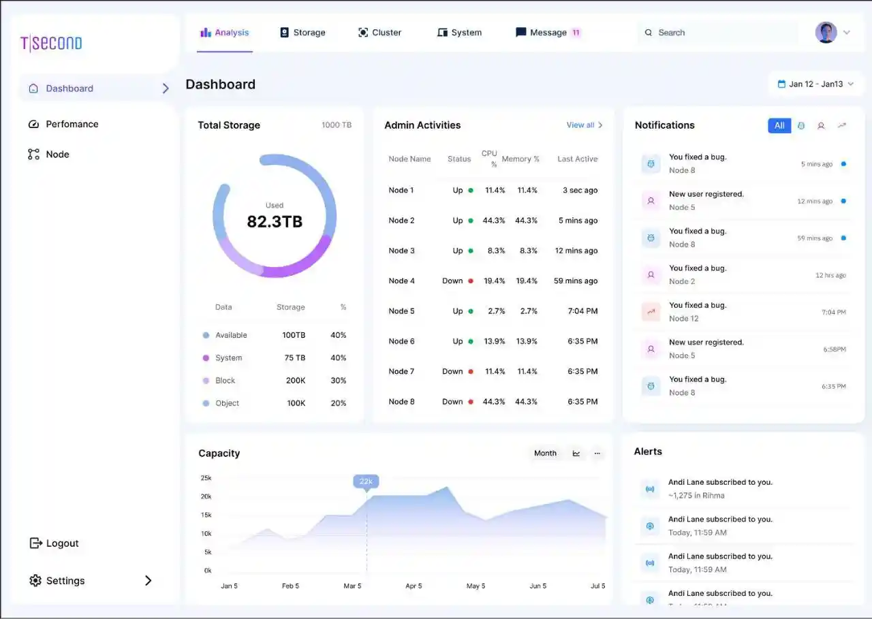Open the Logout icon in sidebar

[35, 543]
